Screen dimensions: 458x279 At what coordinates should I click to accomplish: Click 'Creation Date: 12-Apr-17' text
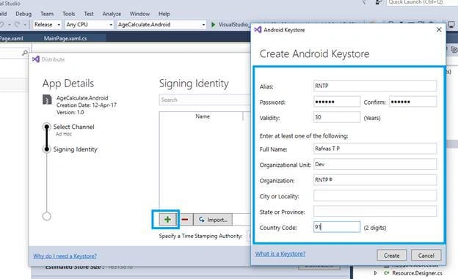click(87, 105)
